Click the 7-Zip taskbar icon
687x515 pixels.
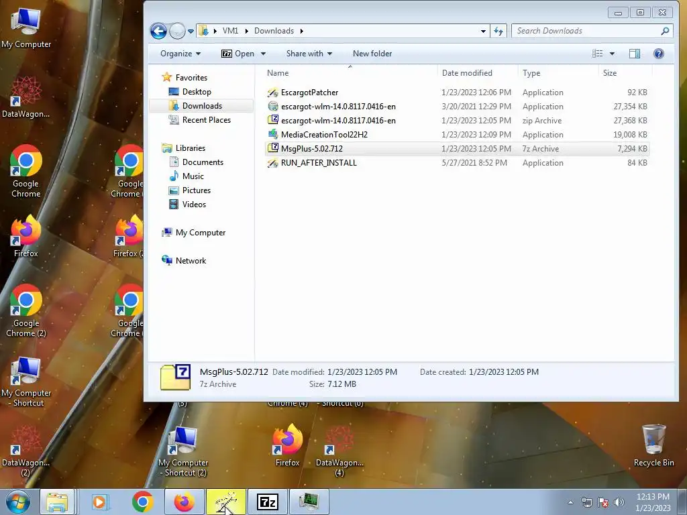[x=268, y=502]
